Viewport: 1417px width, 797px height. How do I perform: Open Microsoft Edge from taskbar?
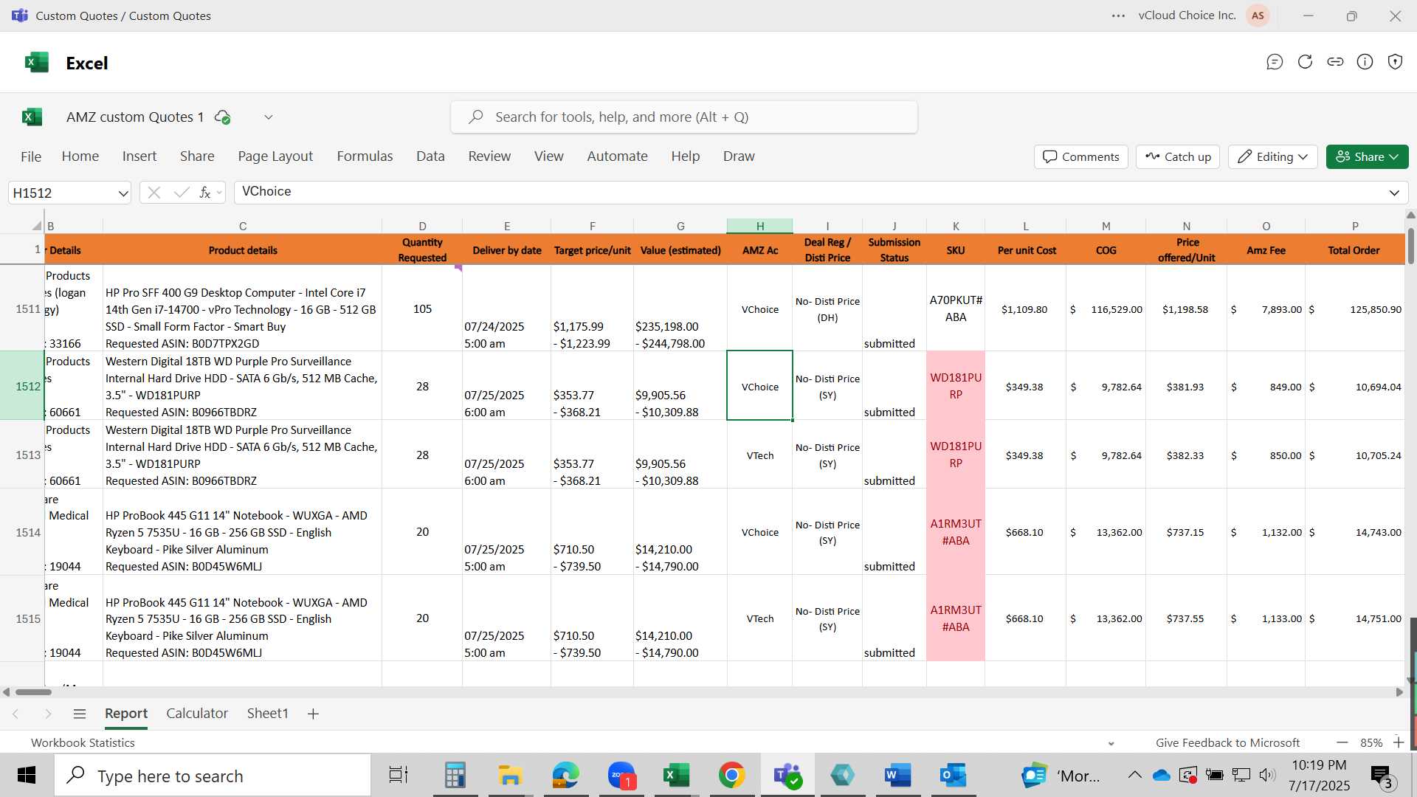tap(566, 776)
